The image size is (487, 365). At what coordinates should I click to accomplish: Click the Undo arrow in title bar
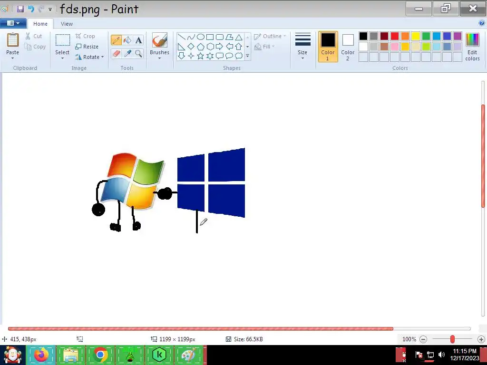point(31,9)
